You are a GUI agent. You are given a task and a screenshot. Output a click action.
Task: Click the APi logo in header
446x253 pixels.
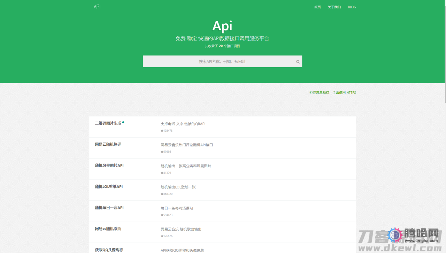coord(97,7)
